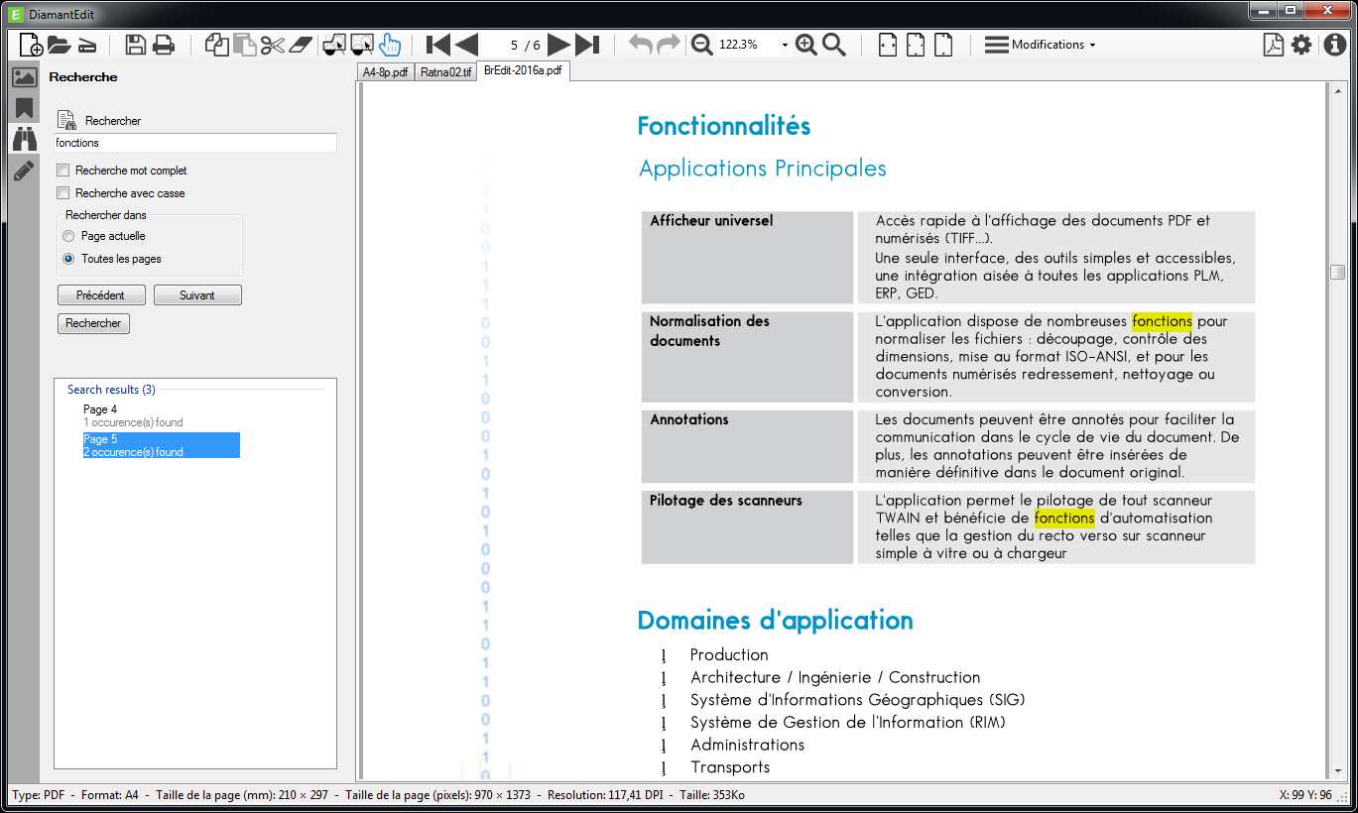This screenshot has width=1358, height=813.
Task: Open the thumbnails panel in the sidebar
Action: tap(24, 77)
